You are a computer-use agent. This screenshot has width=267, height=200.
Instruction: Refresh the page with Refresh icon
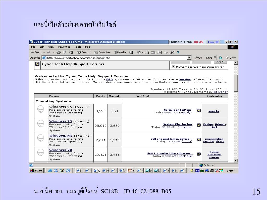tap(65, 52)
